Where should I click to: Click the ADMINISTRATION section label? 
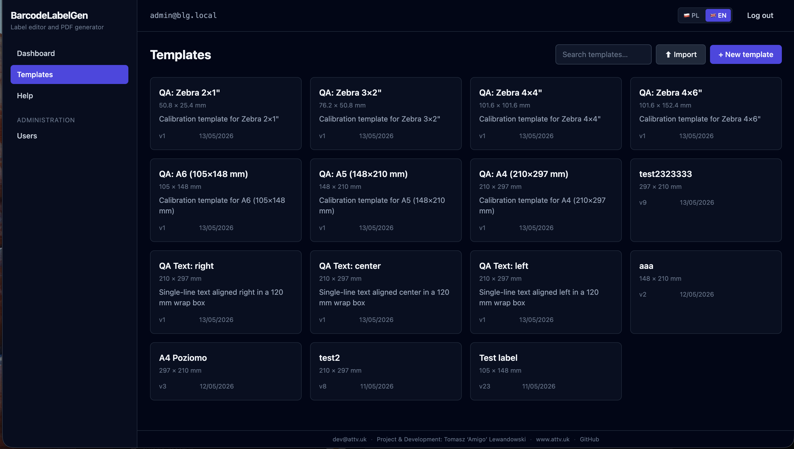pyautogui.click(x=46, y=120)
